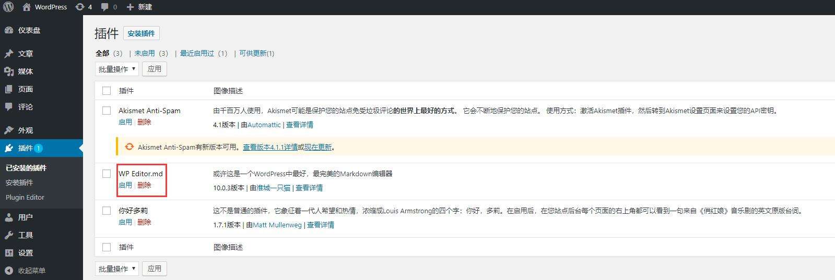Viewport: 835px width, 280px height.
Task: Activate Akismet Anti-Spam via 启用 link
Action: click(x=125, y=122)
